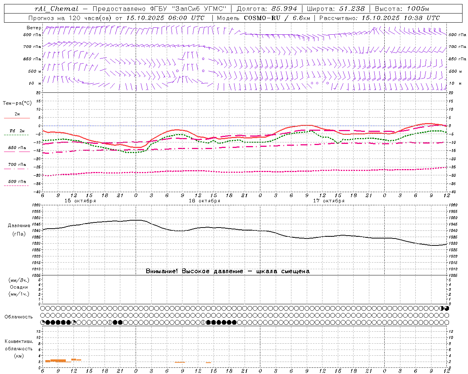The height and width of the screenshot is (374, 468).
Task: Click the "15 октября" date label
Action: [80, 201]
